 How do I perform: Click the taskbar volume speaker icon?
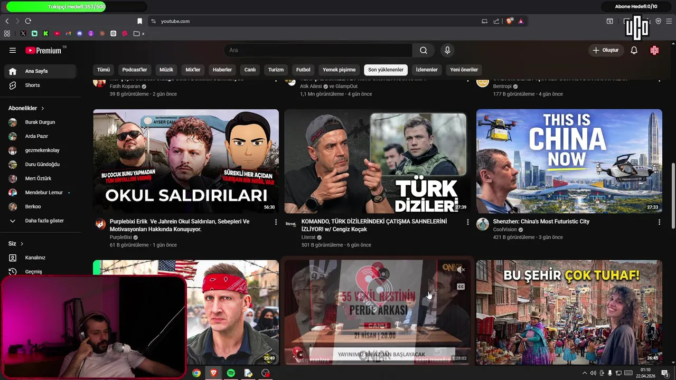point(593,373)
